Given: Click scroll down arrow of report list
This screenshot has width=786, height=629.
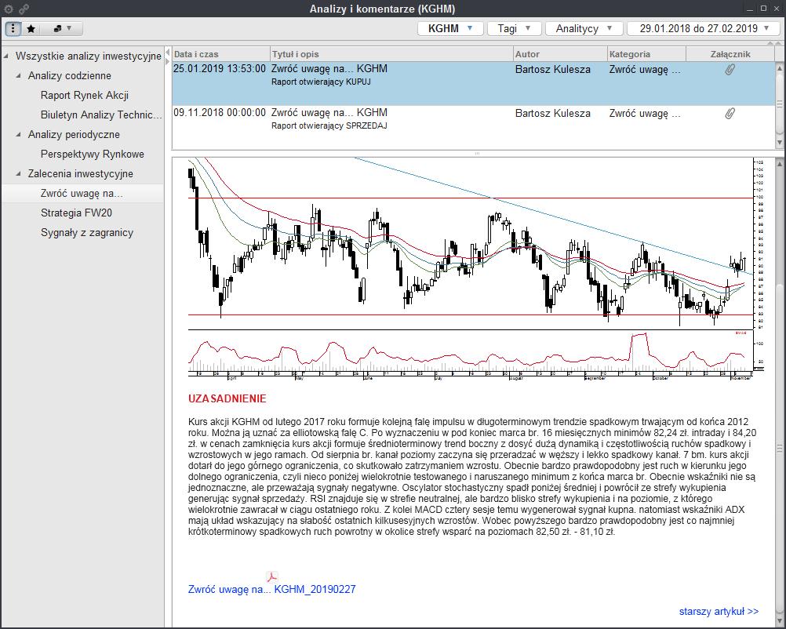Looking at the screenshot, I should click(x=780, y=143).
